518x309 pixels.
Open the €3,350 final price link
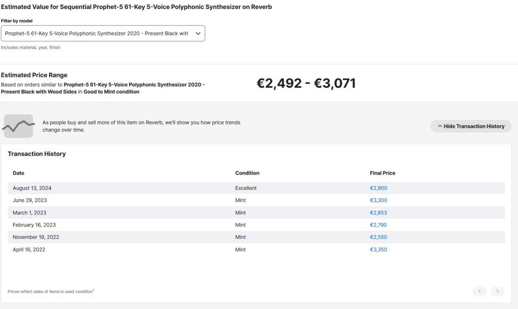coord(379,249)
